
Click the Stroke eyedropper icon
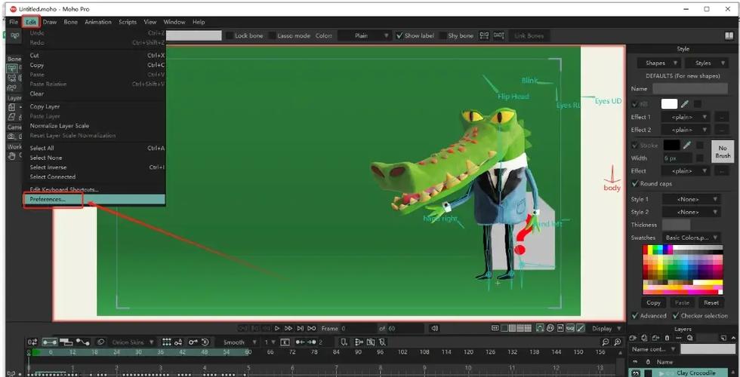pyautogui.click(x=688, y=145)
